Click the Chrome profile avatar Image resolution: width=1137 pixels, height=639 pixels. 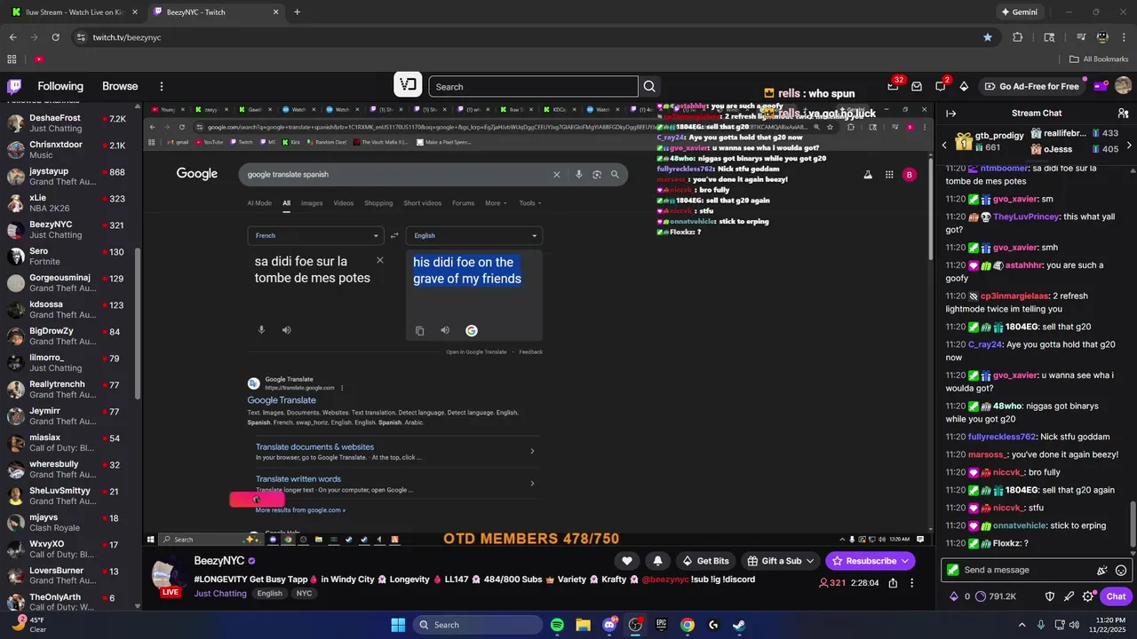(1102, 37)
